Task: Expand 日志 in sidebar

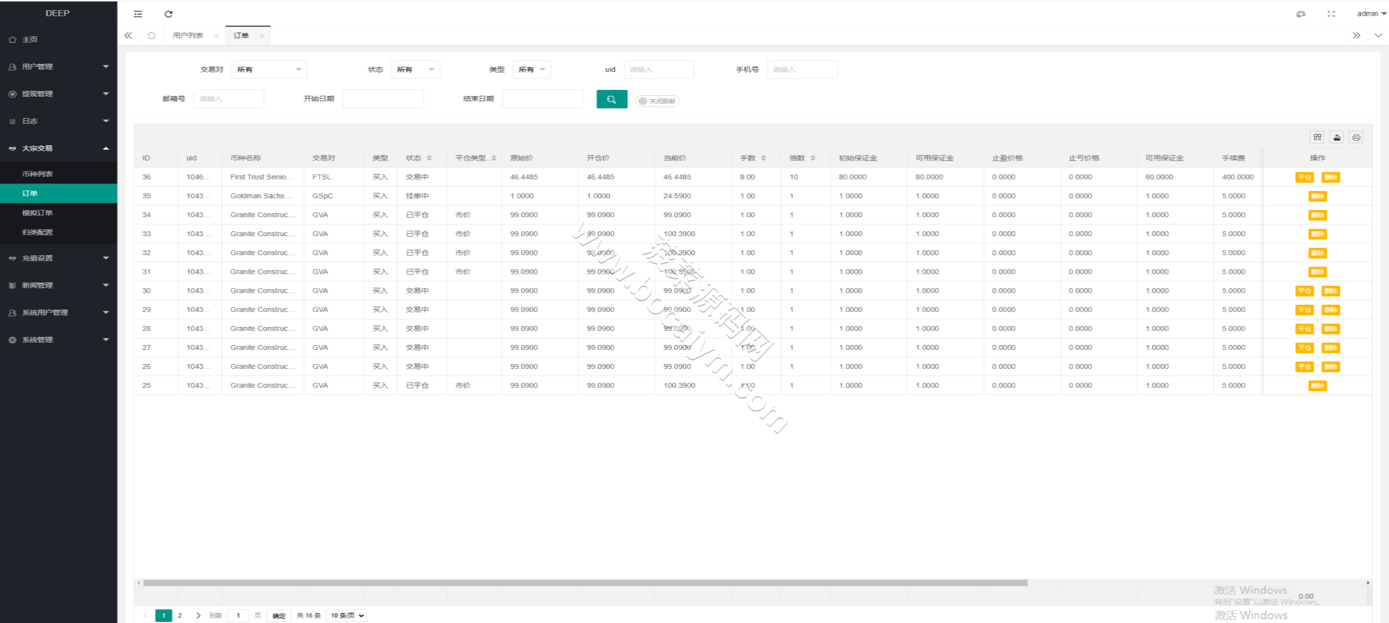Action: tap(59, 121)
